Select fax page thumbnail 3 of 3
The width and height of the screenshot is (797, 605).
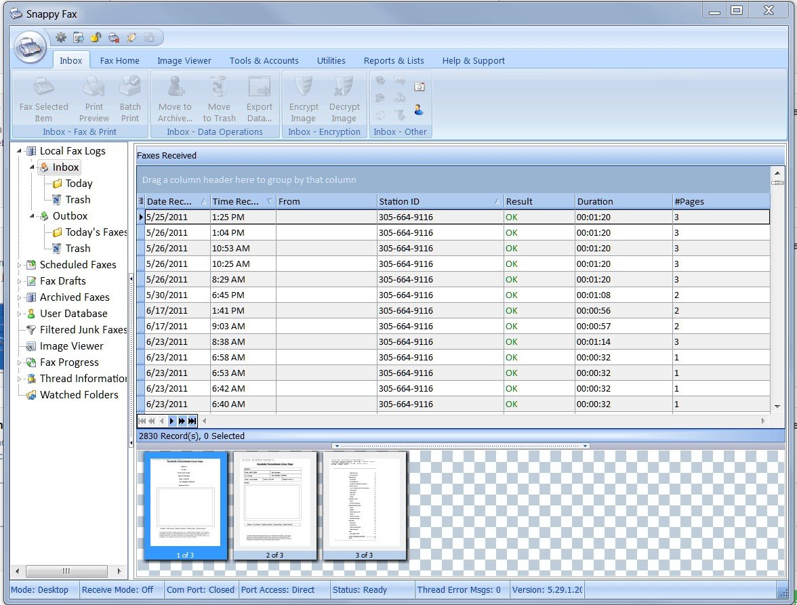364,505
